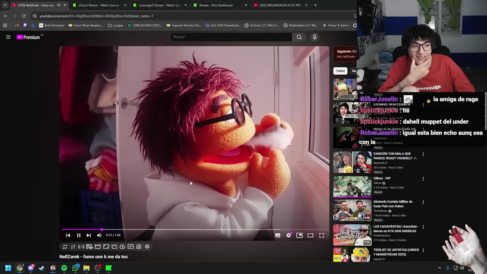The image size is (487, 274).
Task: Focus the Buscar search field
Action: point(231,37)
